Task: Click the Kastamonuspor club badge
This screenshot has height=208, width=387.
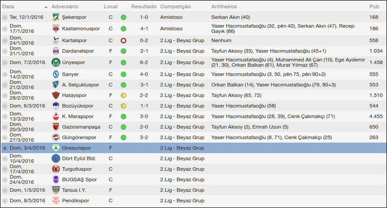Action: [x=55, y=28]
